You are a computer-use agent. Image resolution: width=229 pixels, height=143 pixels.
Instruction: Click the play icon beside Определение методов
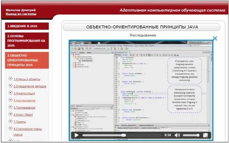(x=10, y=86)
